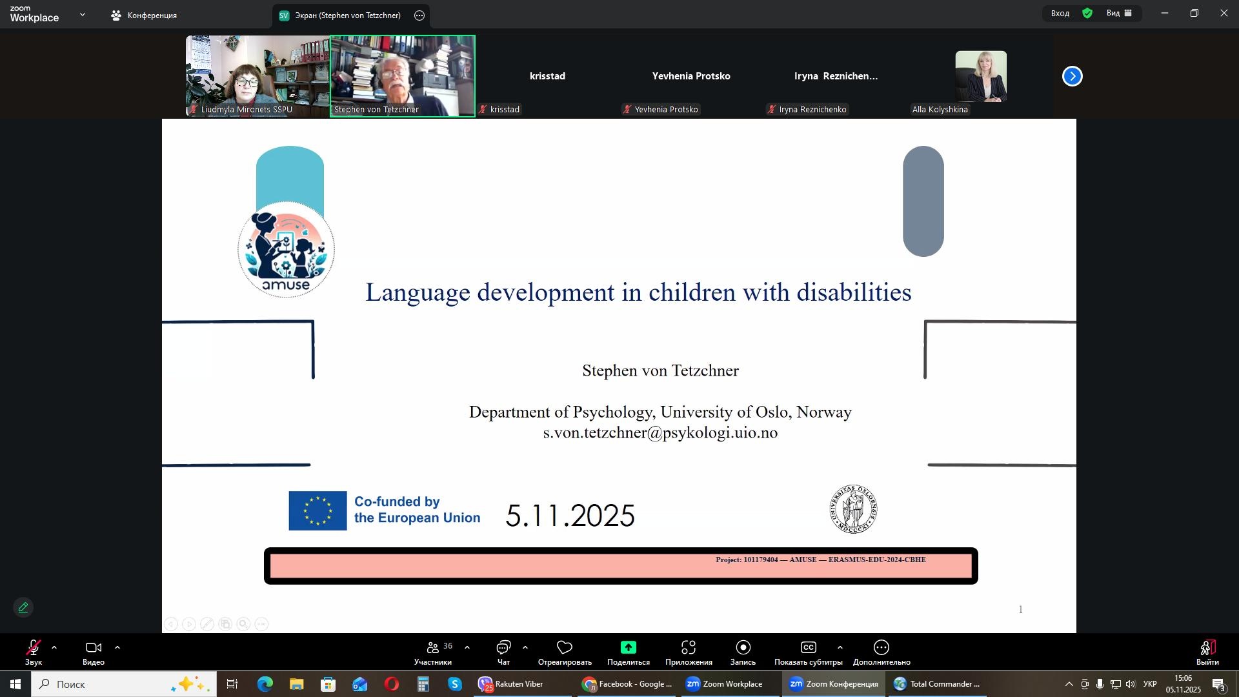The height and width of the screenshot is (697, 1239).
Task: Click the Отреагировать reactions icon
Action: point(565,648)
